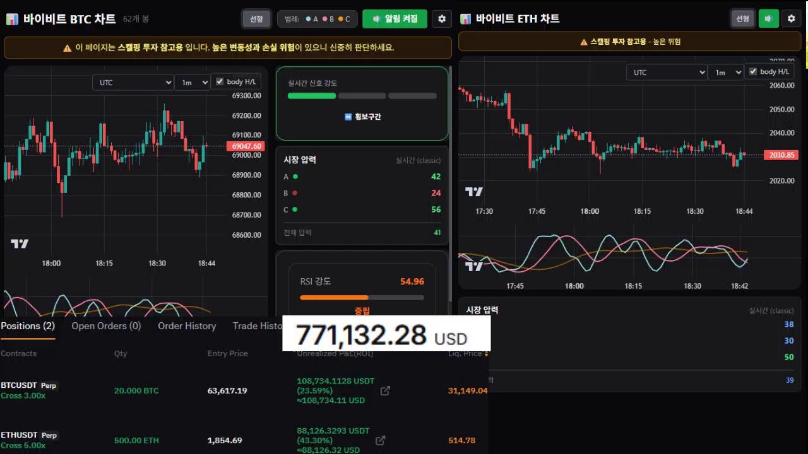Click legend dot B in BTC header
808x454 pixels.
pyautogui.click(x=324, y=19)
